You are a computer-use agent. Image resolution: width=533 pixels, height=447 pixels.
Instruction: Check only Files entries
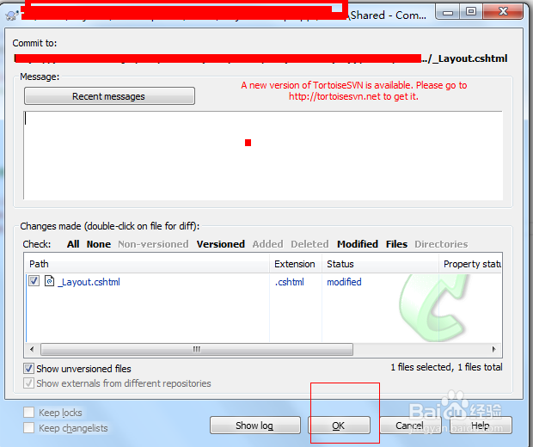[x=396, y=244]
